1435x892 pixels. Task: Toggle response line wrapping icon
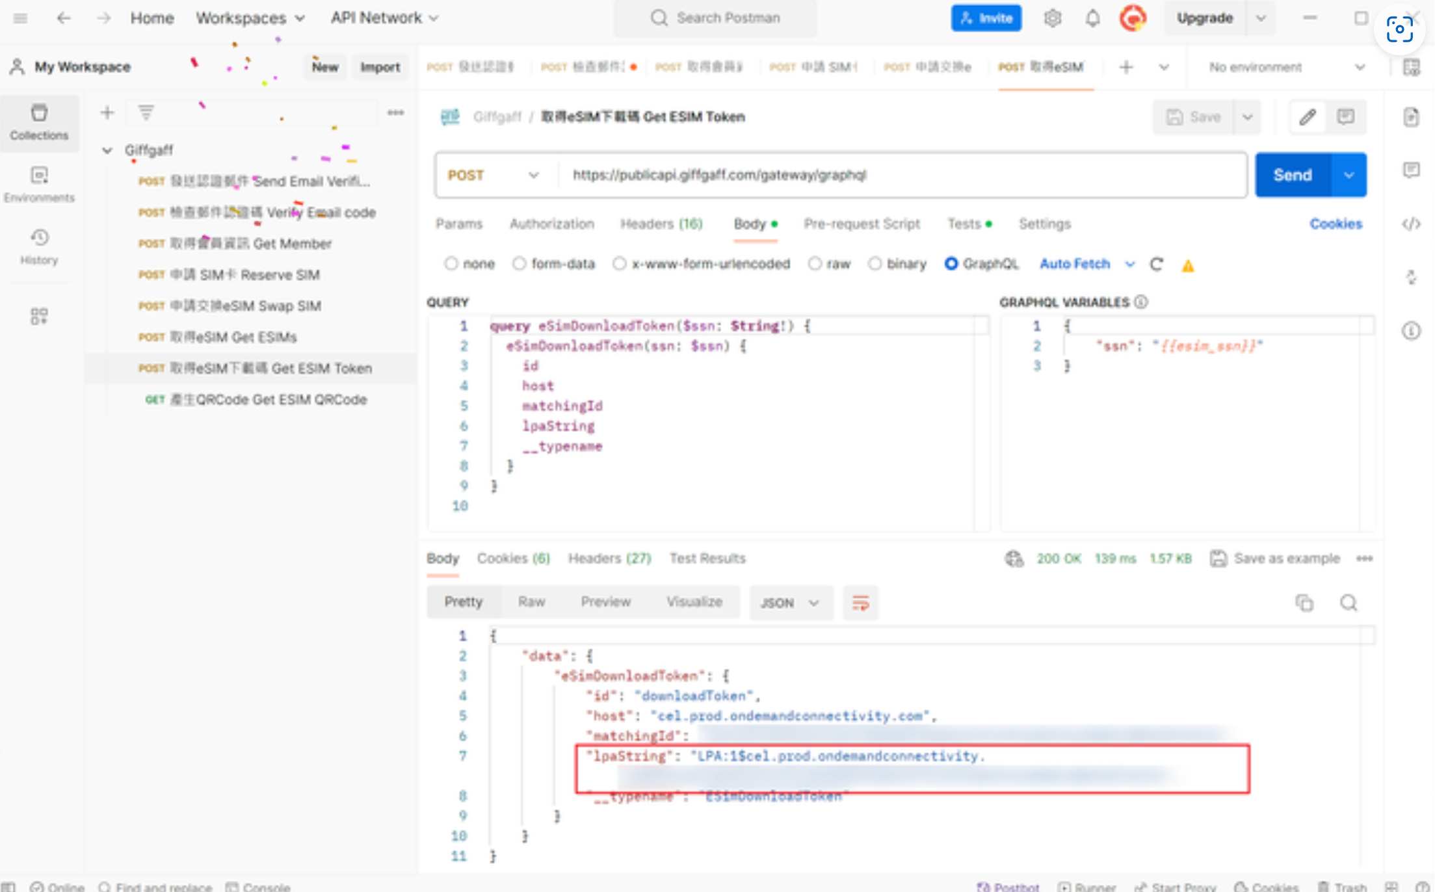pyautogui.click(x=860, y=603)
